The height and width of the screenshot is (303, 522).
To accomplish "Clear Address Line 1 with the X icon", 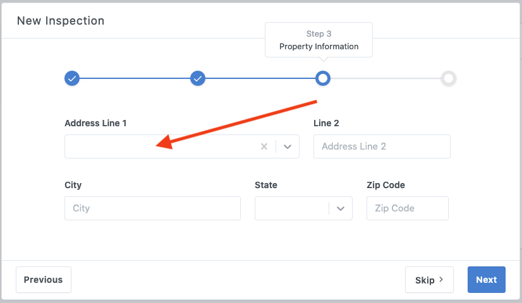I will point(264,146).
